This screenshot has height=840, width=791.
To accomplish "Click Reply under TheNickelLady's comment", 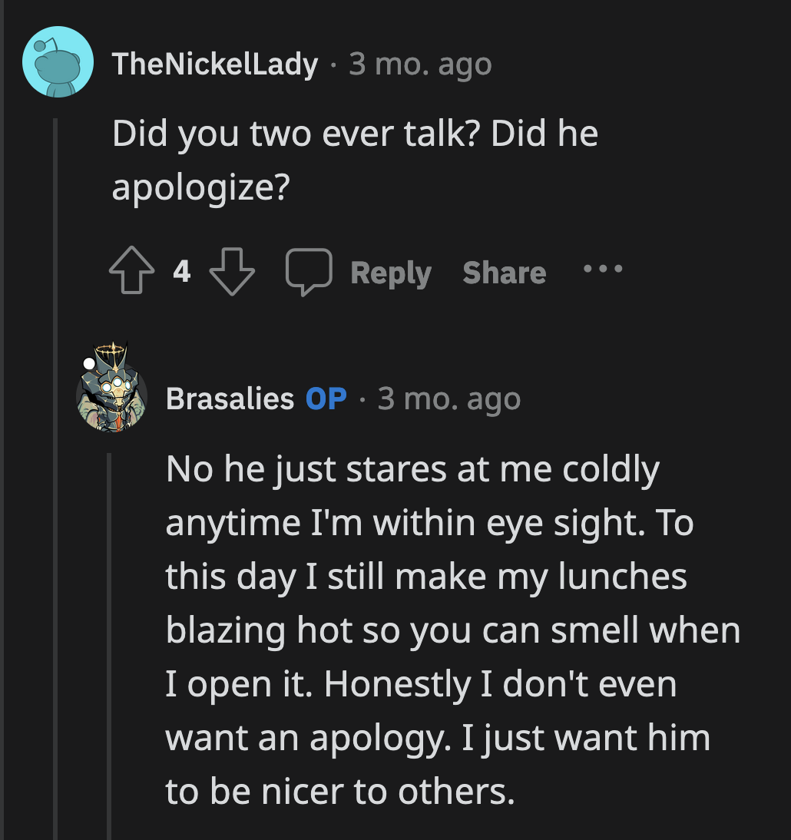I will point(392,272).
